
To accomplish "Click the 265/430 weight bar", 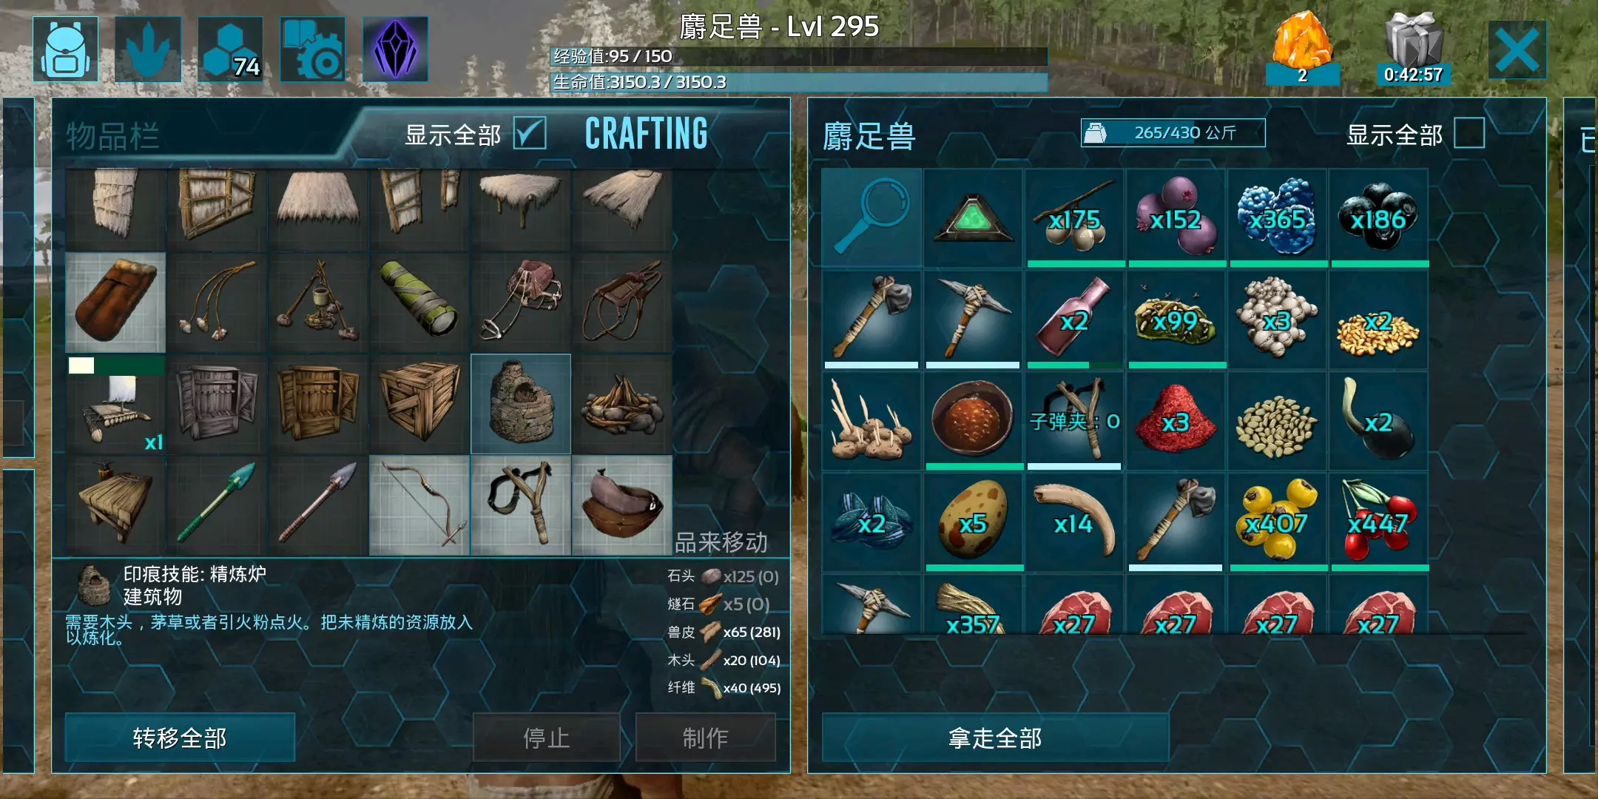I will coord(1173,133).
